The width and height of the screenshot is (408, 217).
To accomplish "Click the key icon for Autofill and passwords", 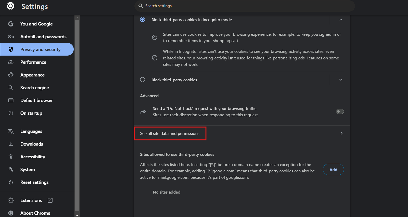I will [x=11, y=37].
